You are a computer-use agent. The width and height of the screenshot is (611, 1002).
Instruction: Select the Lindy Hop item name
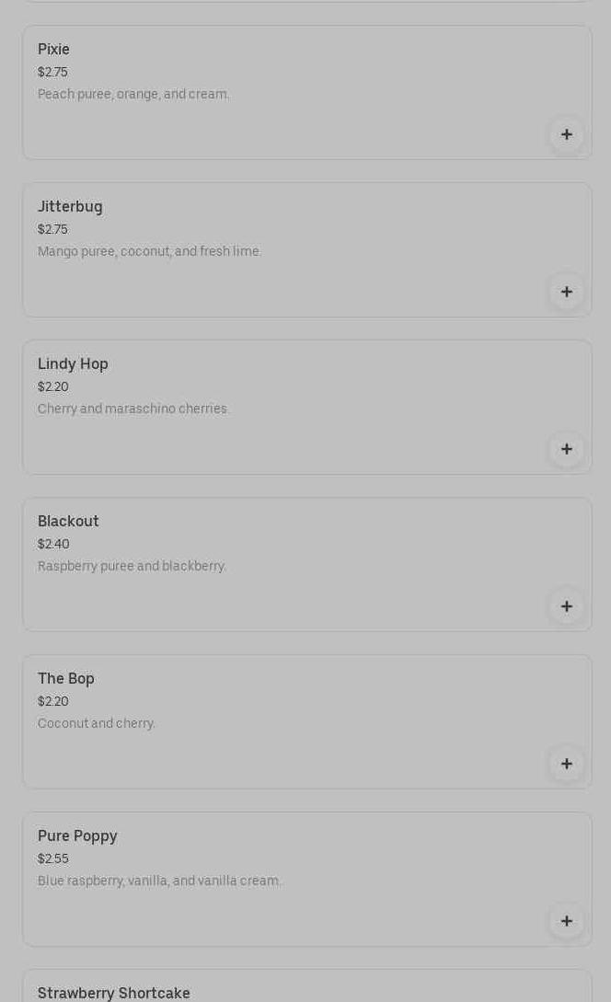click(73, 364)
